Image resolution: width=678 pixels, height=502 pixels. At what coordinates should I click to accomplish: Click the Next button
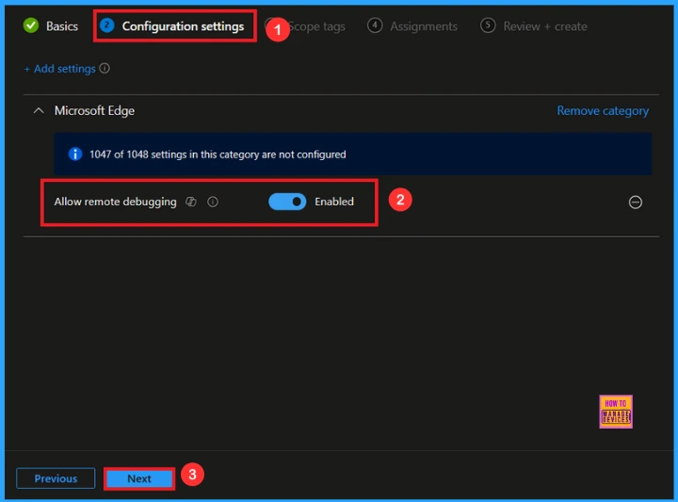pyautogui.click(x=139, y=478)
